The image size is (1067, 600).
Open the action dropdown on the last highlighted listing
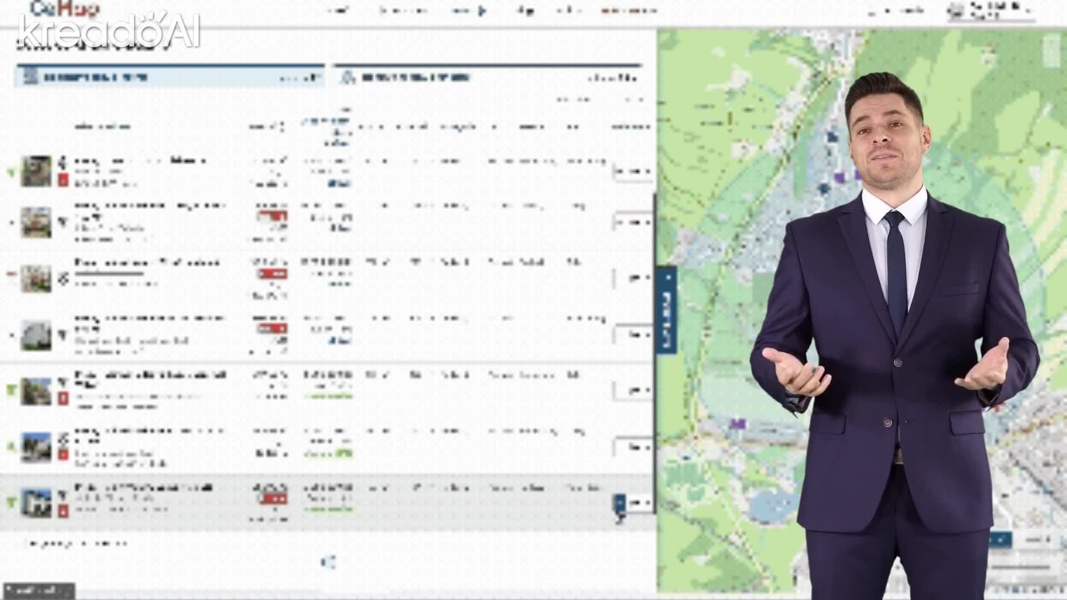[634, 503]
